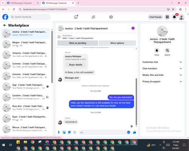The image size is (189, 151).
Task: Switch to the first Messenger browser tab
Action: [x=23, y=3]
